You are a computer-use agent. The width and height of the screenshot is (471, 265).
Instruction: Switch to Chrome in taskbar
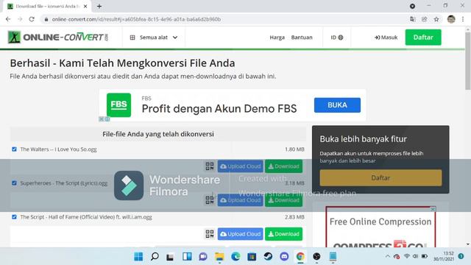(300, 257)
